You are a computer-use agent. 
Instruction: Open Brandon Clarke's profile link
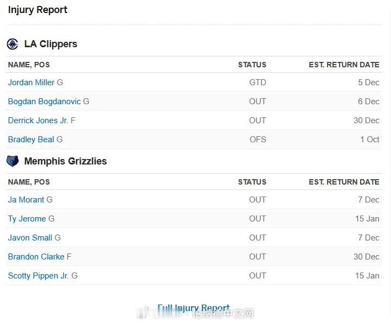click(x=36, y=257)
